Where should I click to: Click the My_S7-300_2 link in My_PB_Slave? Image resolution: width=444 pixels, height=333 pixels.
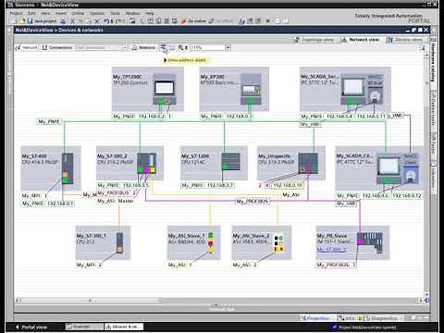click(x=332, y=249)
